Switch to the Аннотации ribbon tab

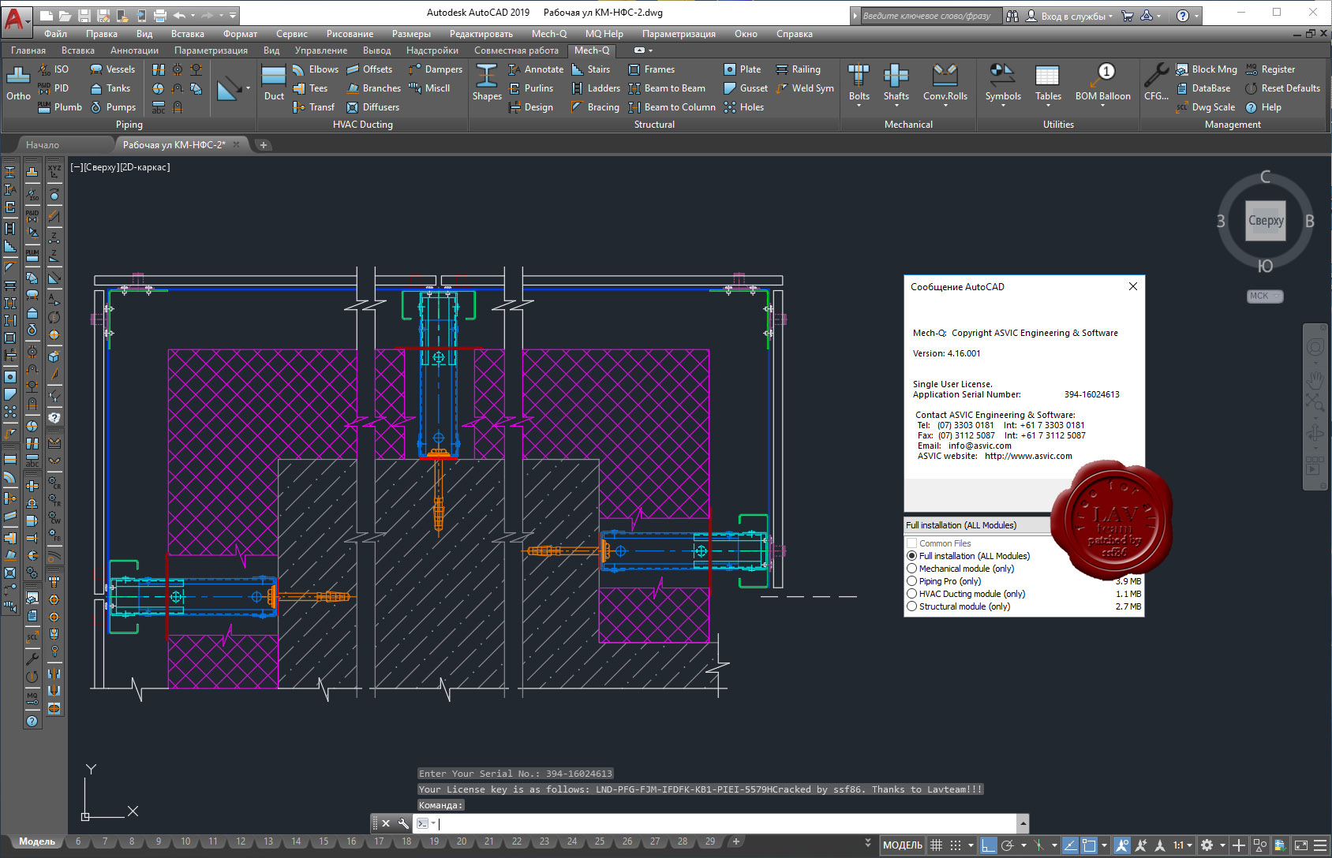(134, 50)
